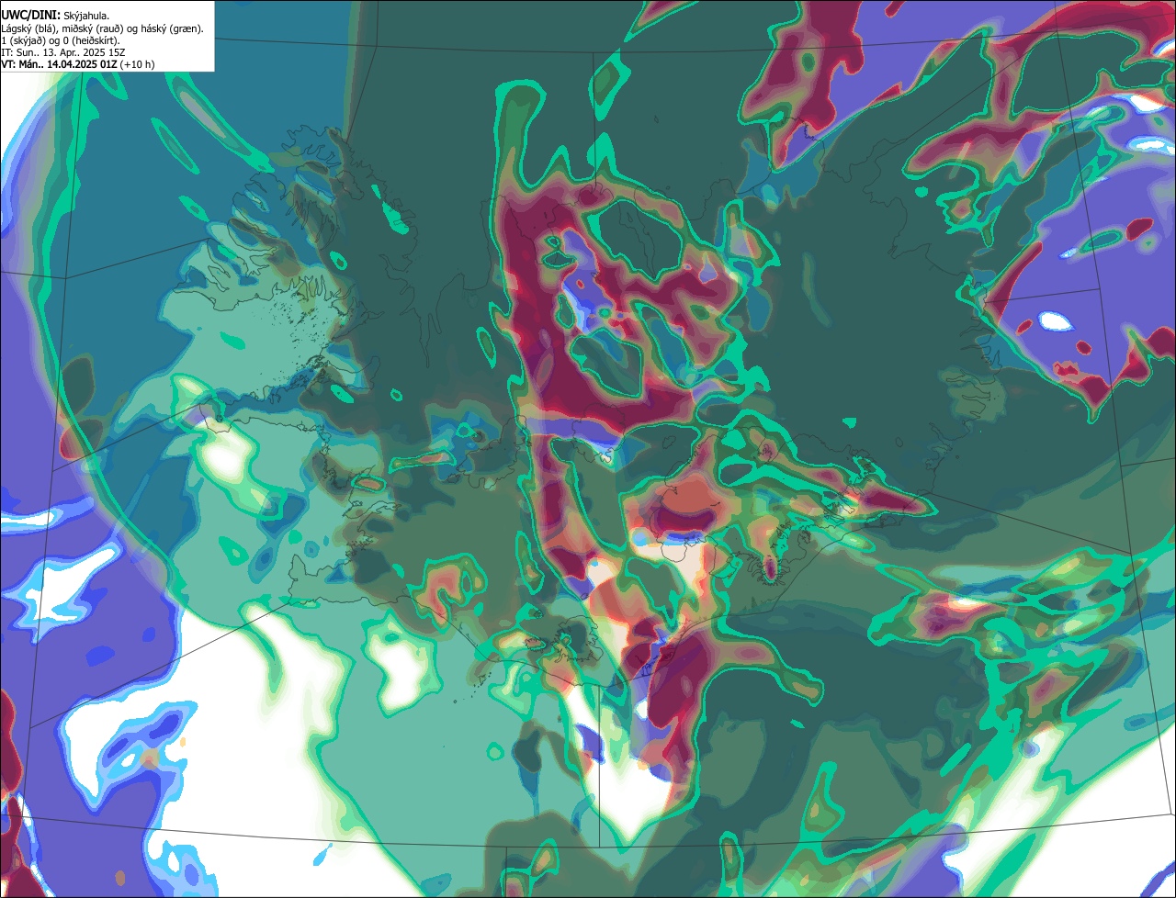Click the "IT: Sun.. 13. Apr.. 2025 15Z" line
Image resolution: width=1176 pixels, height=898 pixels.
click(62, 52)
